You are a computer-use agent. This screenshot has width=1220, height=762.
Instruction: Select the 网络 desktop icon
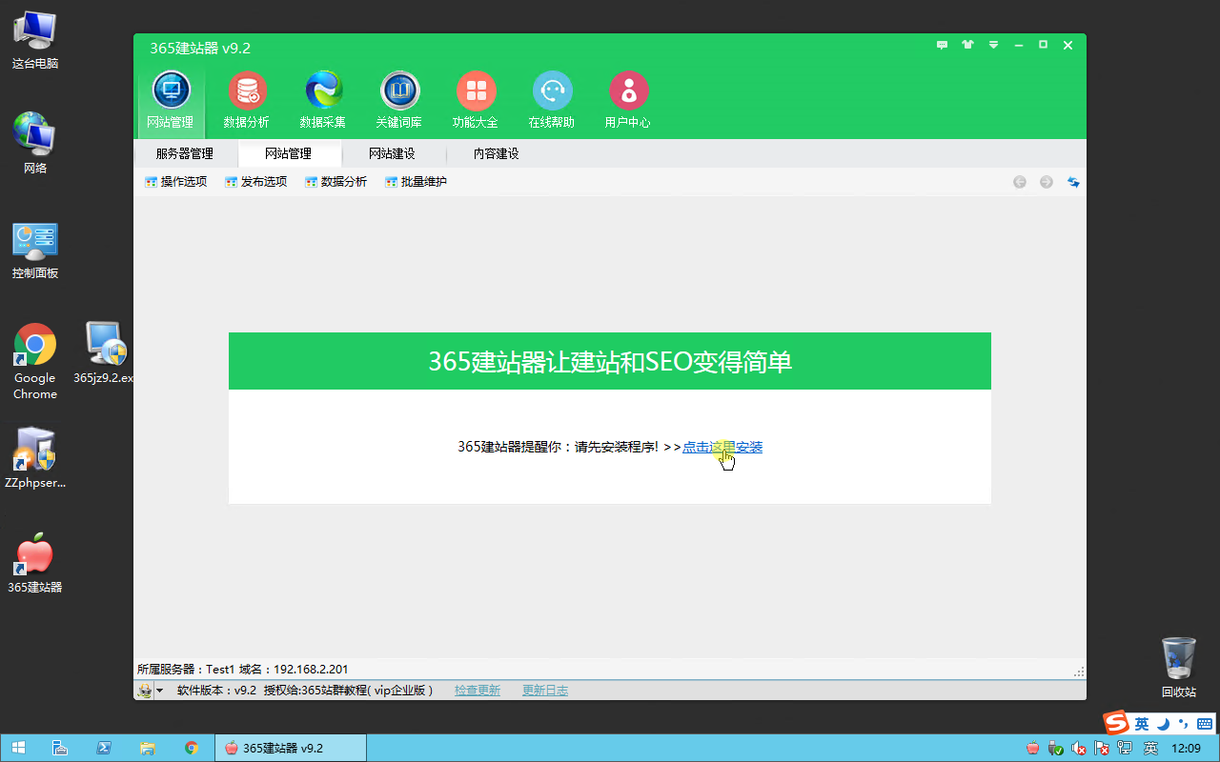click(x=35, y=141)
